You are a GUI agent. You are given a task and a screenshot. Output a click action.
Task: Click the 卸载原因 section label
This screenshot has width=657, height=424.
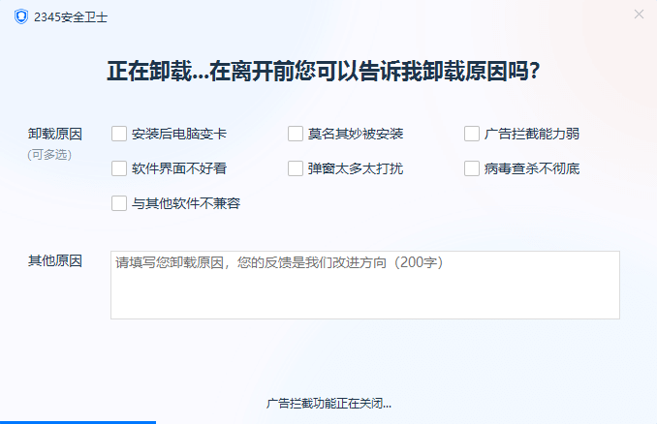[x=55, y=134]
